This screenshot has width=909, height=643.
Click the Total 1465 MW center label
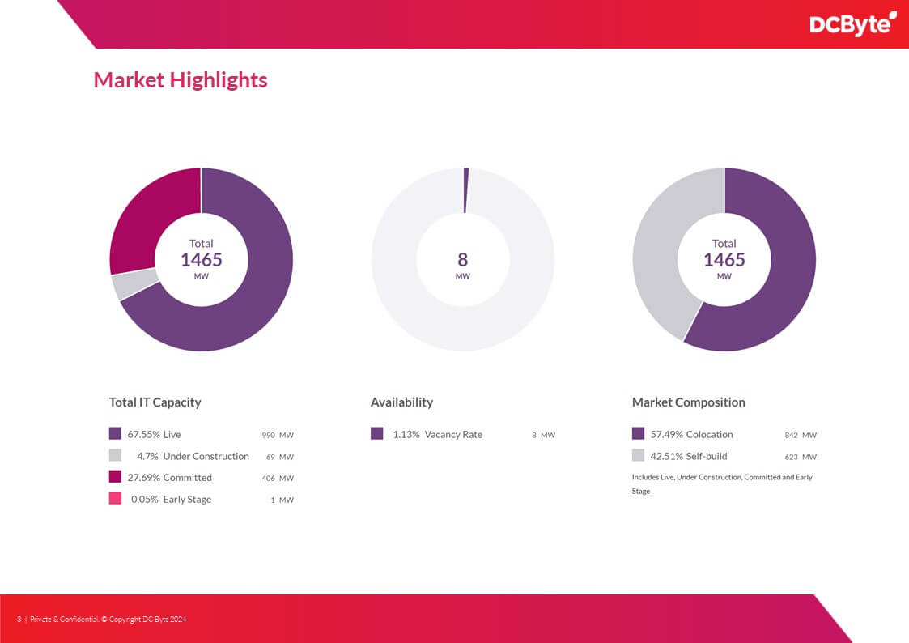(201, 259)
